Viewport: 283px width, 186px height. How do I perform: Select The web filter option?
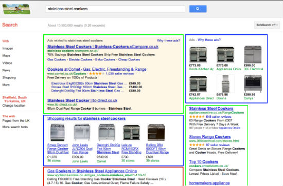click(x=9, y=116)
